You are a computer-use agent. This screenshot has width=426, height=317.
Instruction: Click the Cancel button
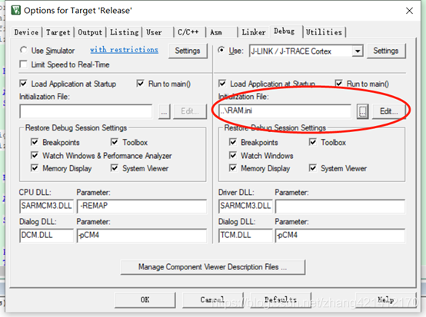coord(212,300)
